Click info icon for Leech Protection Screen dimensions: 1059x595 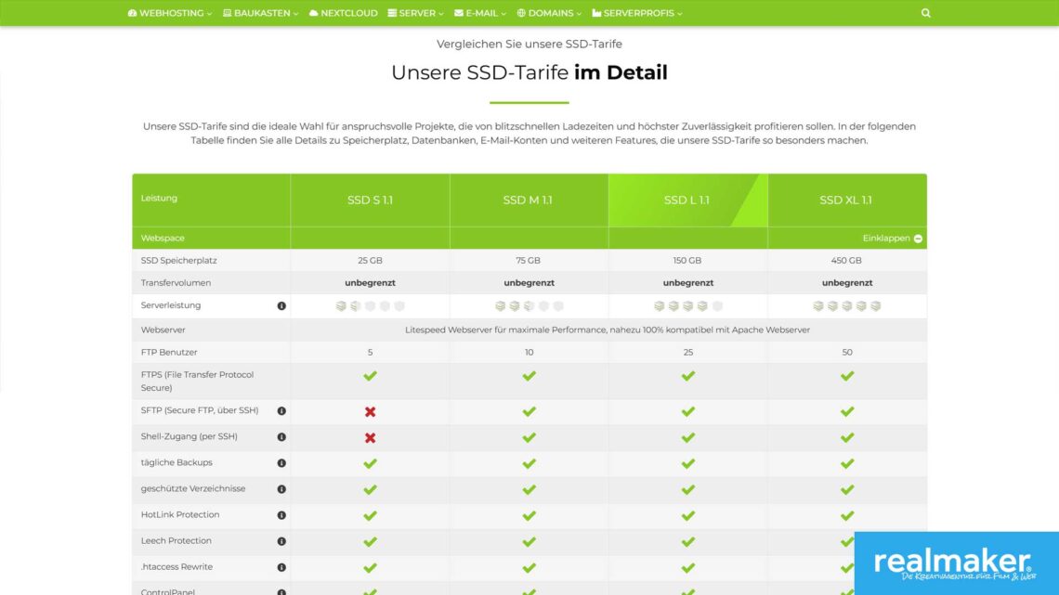tap(281, 541)
